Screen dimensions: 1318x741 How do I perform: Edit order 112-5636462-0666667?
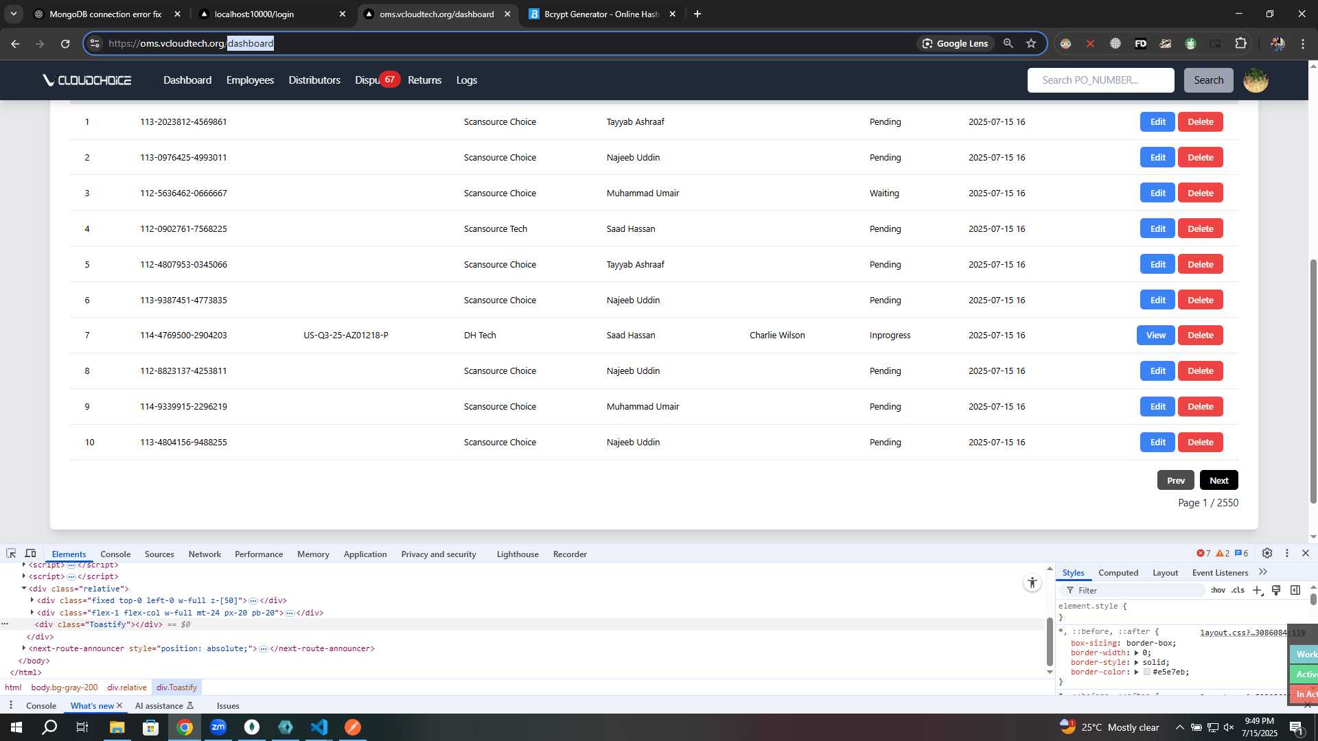(1158, 193)
